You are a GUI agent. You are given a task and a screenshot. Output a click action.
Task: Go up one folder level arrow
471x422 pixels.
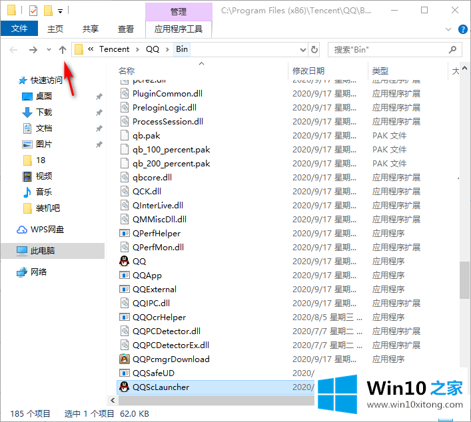click(x=63, y=49)
